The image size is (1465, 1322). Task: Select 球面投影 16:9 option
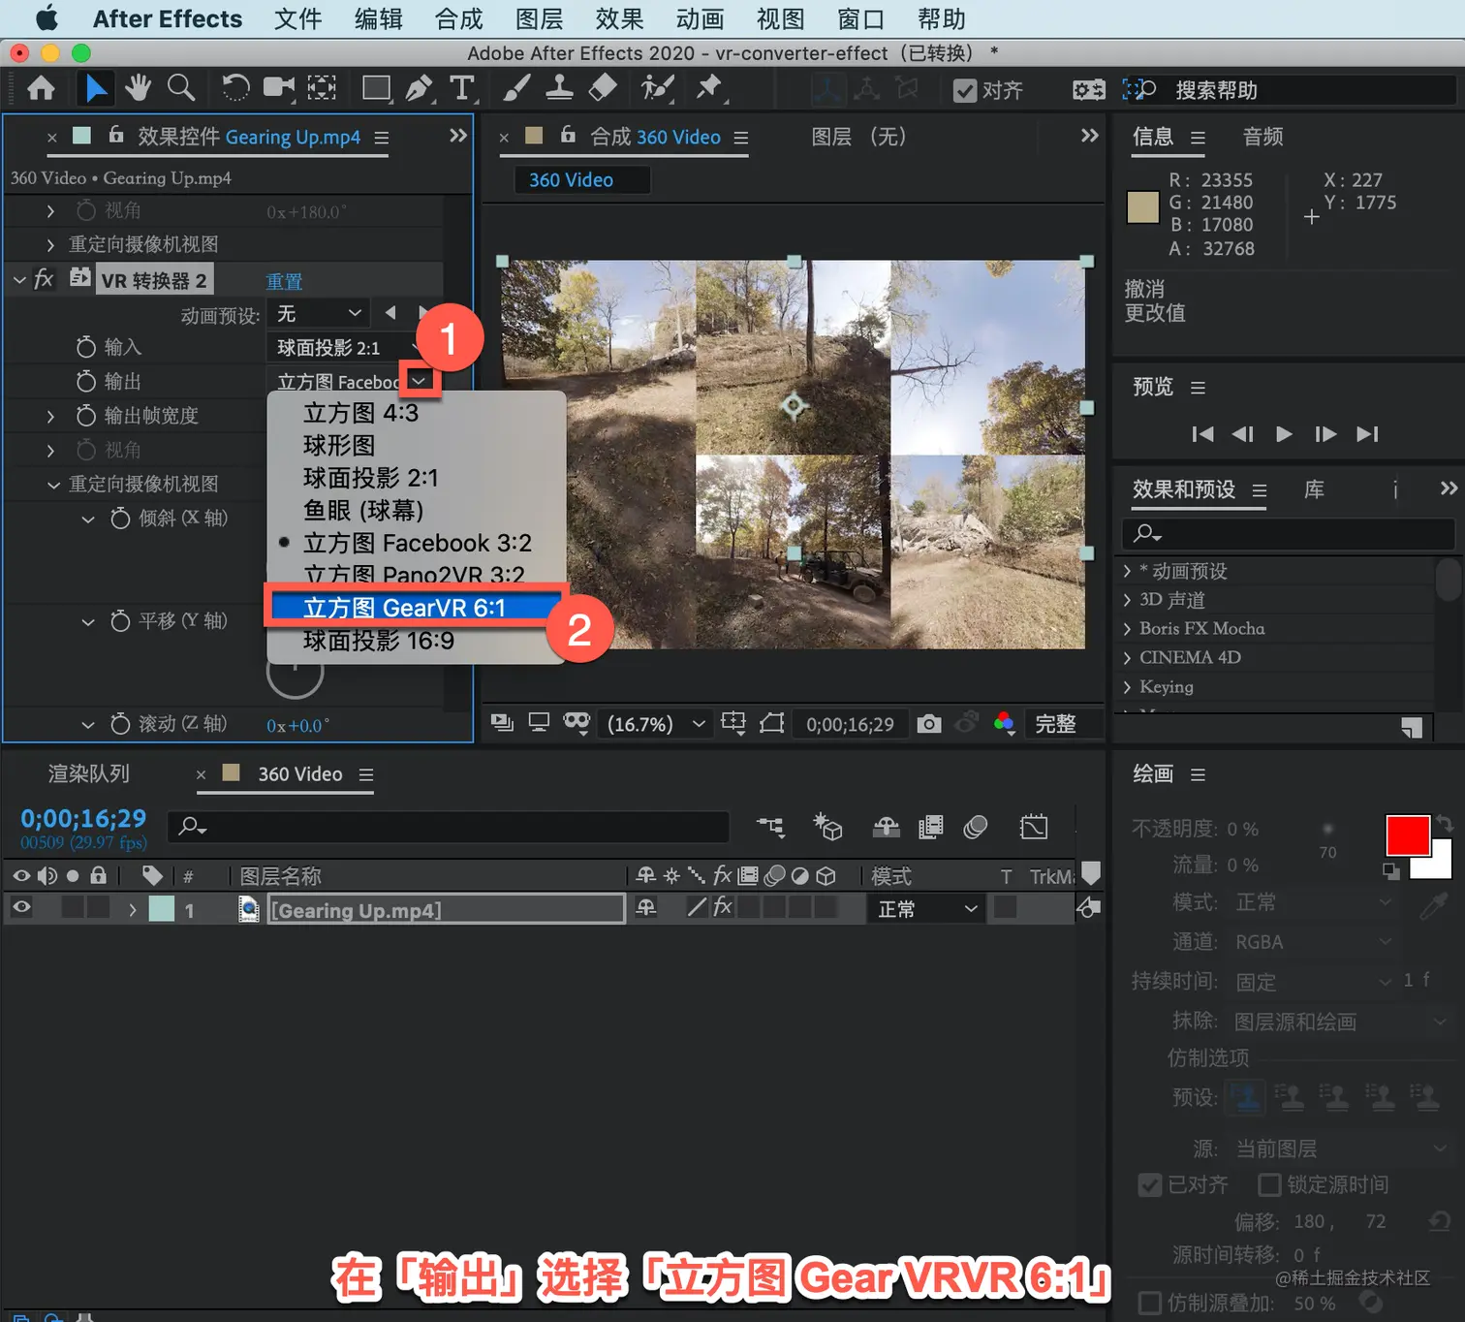[x=416, y=641]
